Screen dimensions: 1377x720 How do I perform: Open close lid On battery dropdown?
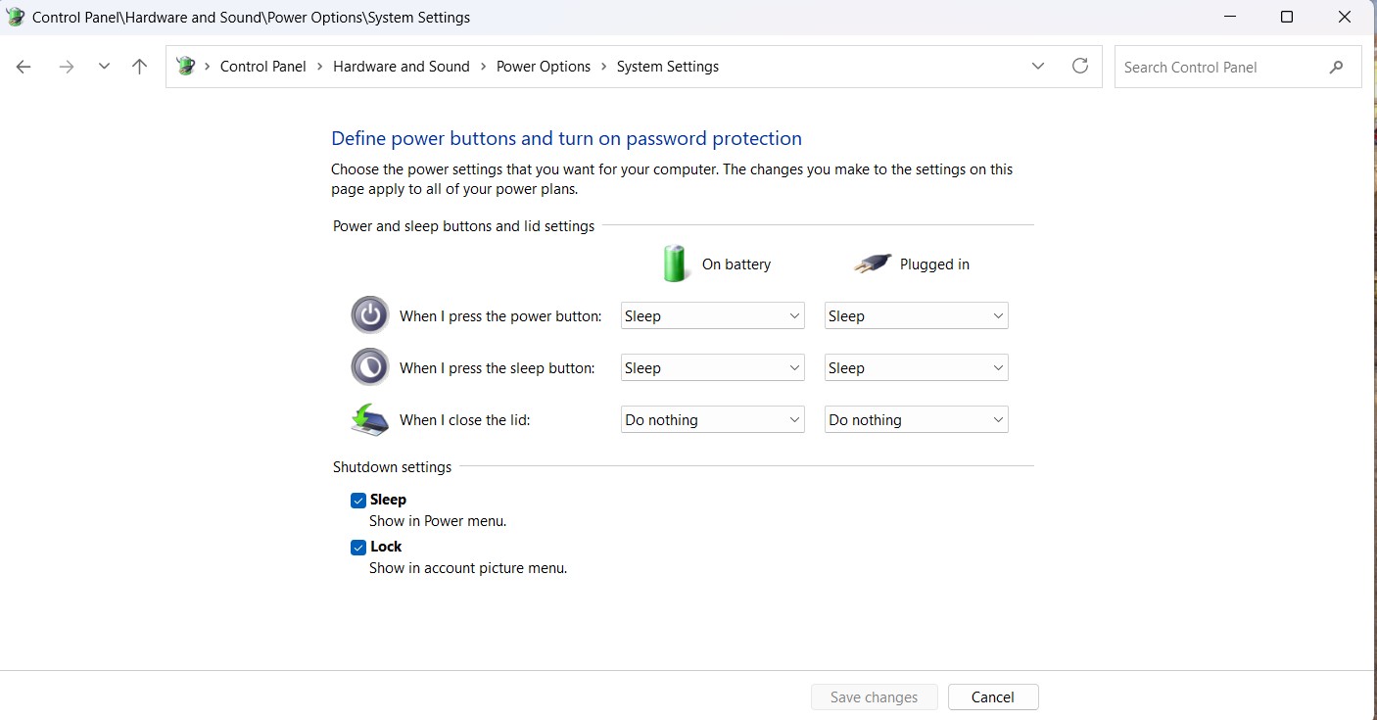712,420
